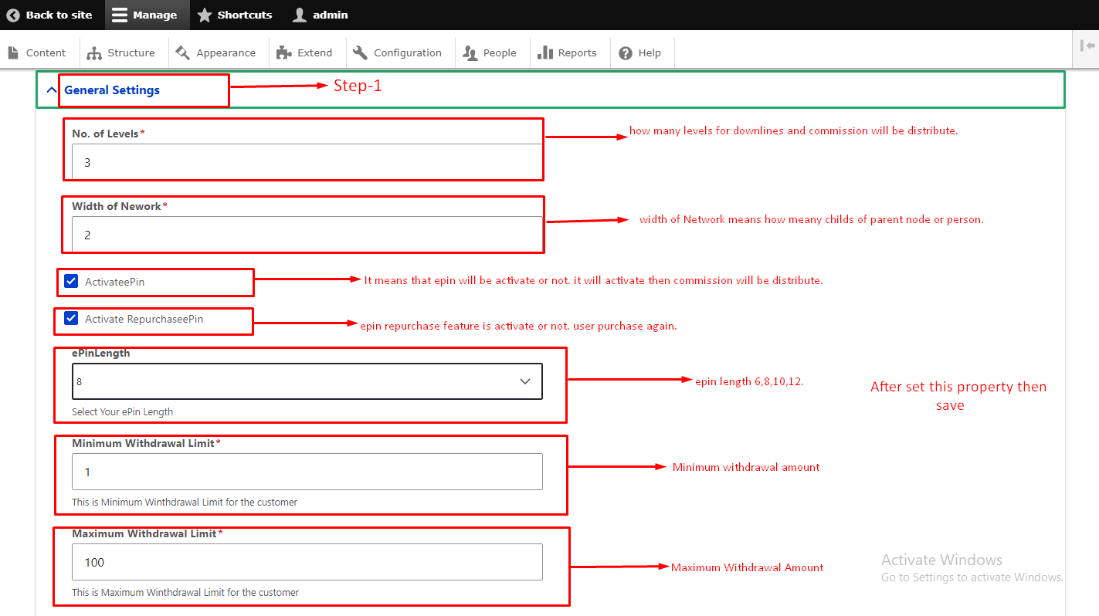Image resolution: width=1099 pixels, height=616 pixels.
Task: Open the Reports menu
Action: tap(568, 52)
